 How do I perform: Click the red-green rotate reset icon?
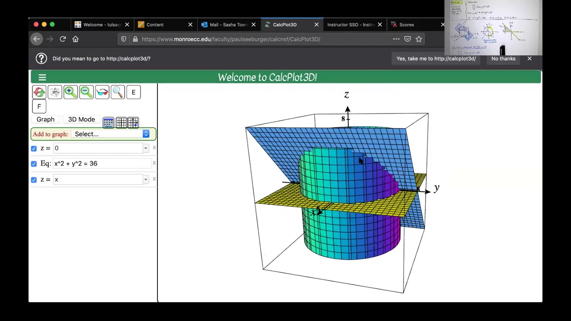[39, 92]
